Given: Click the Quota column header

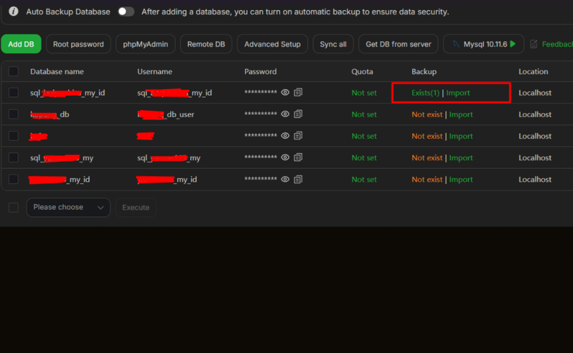Looking at the screenshot, I should click(x=362, y=72).
